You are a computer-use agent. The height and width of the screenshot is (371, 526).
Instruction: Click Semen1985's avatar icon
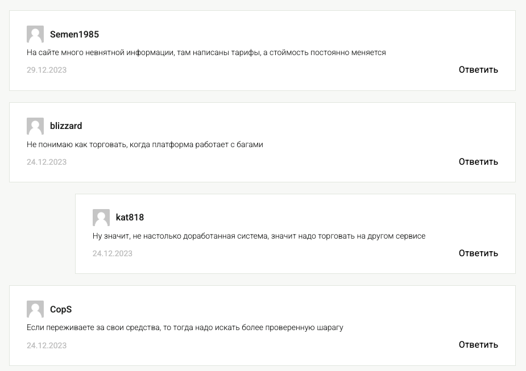coord(35,34)
